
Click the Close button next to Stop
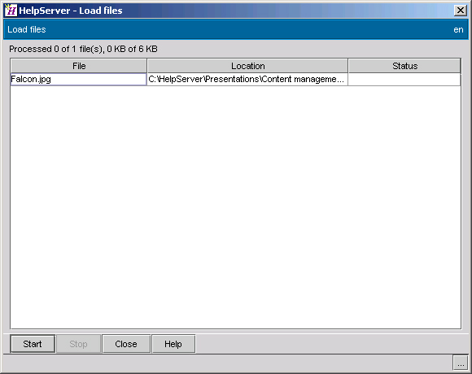(126, 344)
